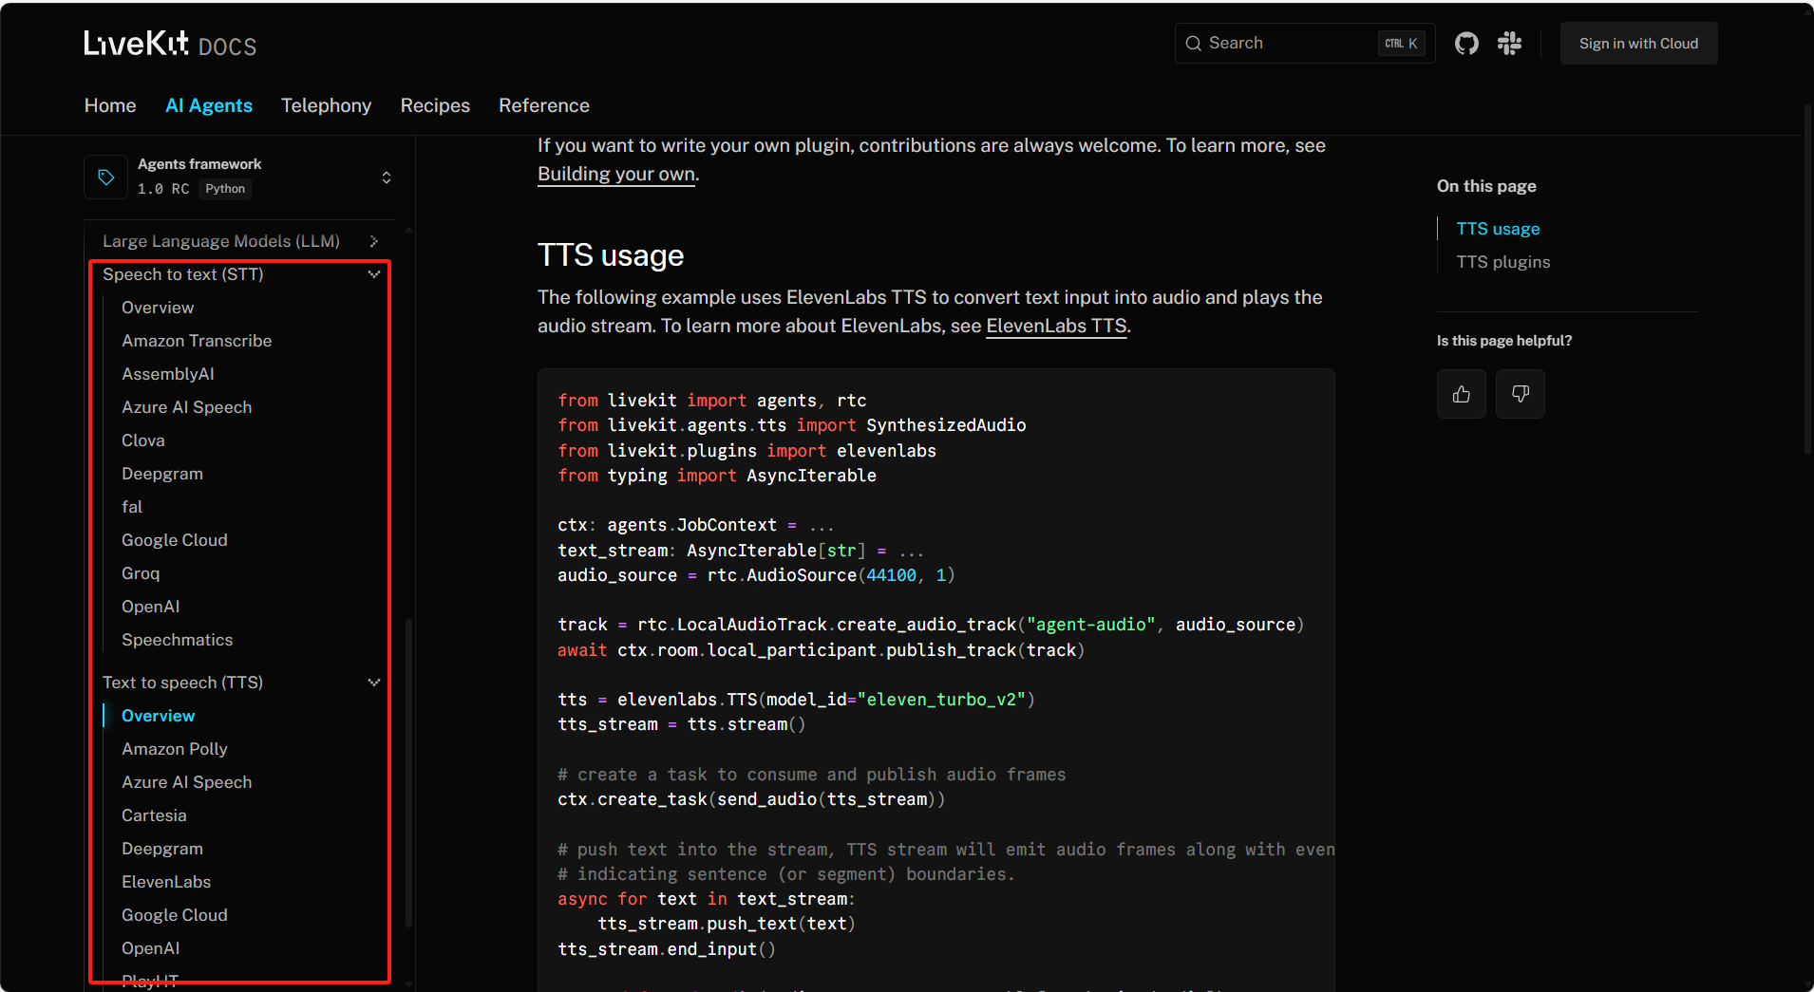Open Google Cloud under Text to speech
The image size is (1814, 992).
175,915
